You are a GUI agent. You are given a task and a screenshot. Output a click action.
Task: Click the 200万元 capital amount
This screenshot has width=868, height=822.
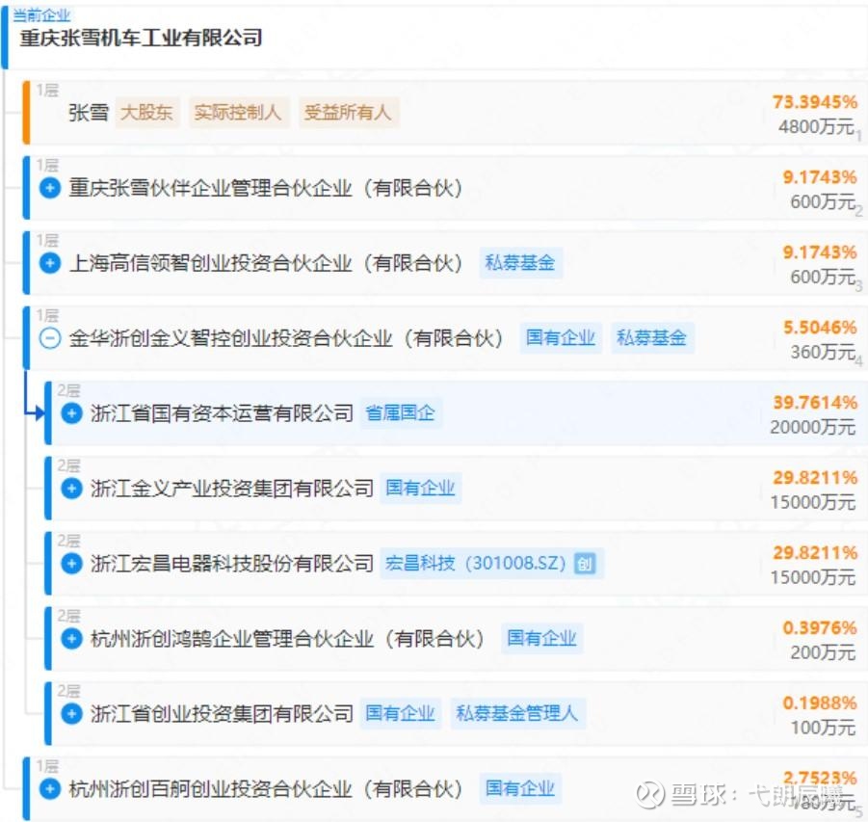tap(823, 653)
